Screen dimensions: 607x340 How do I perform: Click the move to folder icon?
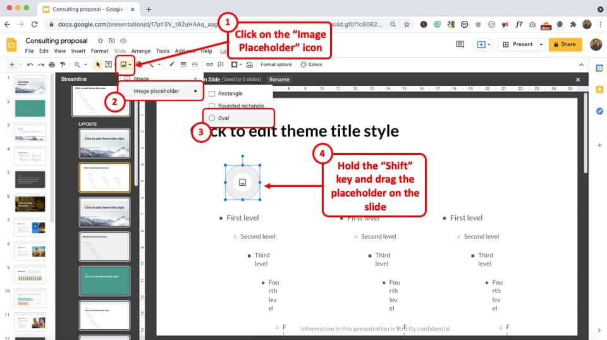coord(111,40)
